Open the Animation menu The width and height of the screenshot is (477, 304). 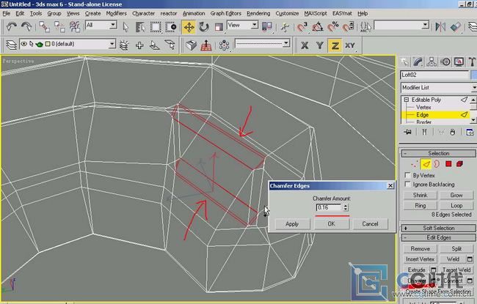point(194,13)
